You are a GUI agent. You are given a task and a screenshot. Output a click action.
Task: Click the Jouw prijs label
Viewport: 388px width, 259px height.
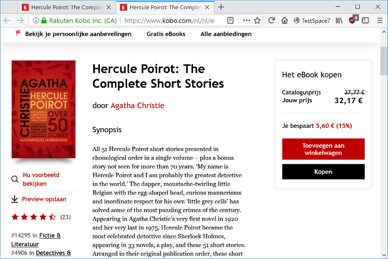[x=297, y=100]
